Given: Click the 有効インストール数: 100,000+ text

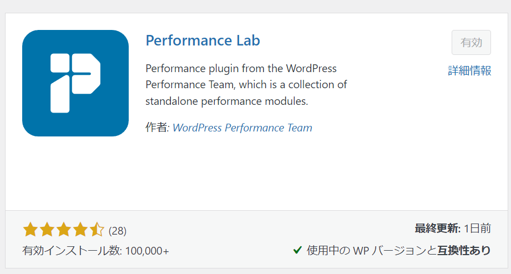Looking at the screenshot, I should coord(95,251).
